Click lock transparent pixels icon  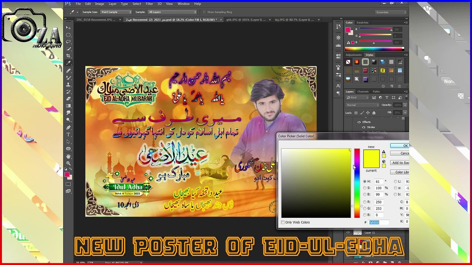pyautogui.click(x=356, y=113)
